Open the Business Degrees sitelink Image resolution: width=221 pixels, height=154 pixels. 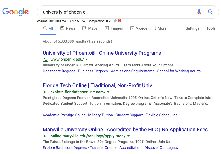pos(93,71)
